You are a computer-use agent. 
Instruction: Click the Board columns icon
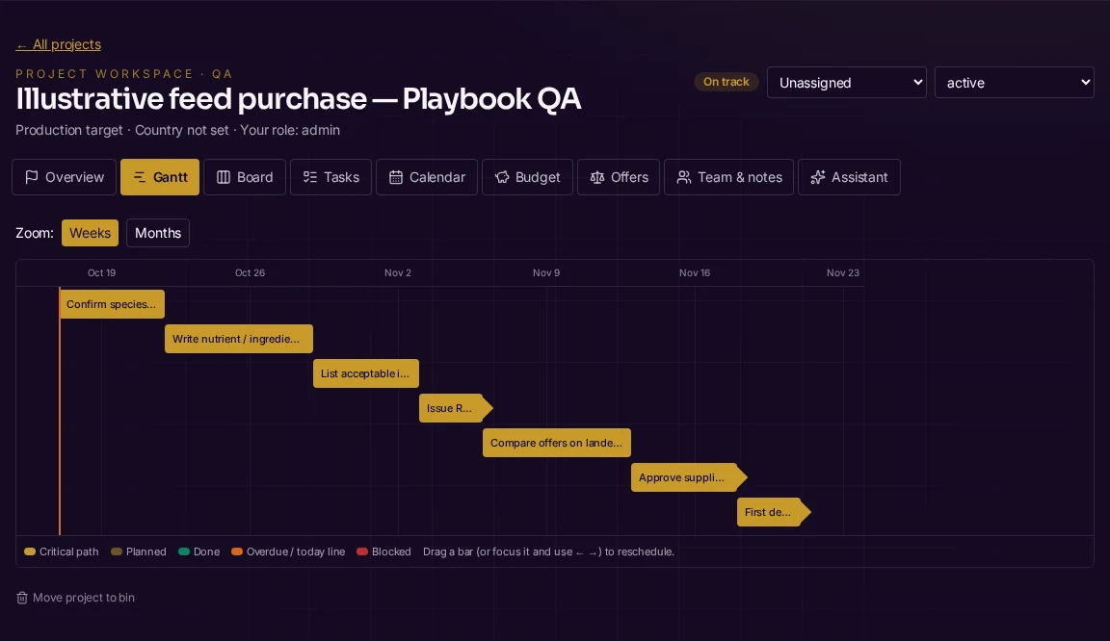(x=223, y=177)
